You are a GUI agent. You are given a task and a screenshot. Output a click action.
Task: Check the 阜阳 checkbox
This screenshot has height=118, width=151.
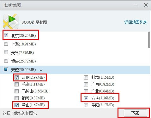[x=86, y=105]
